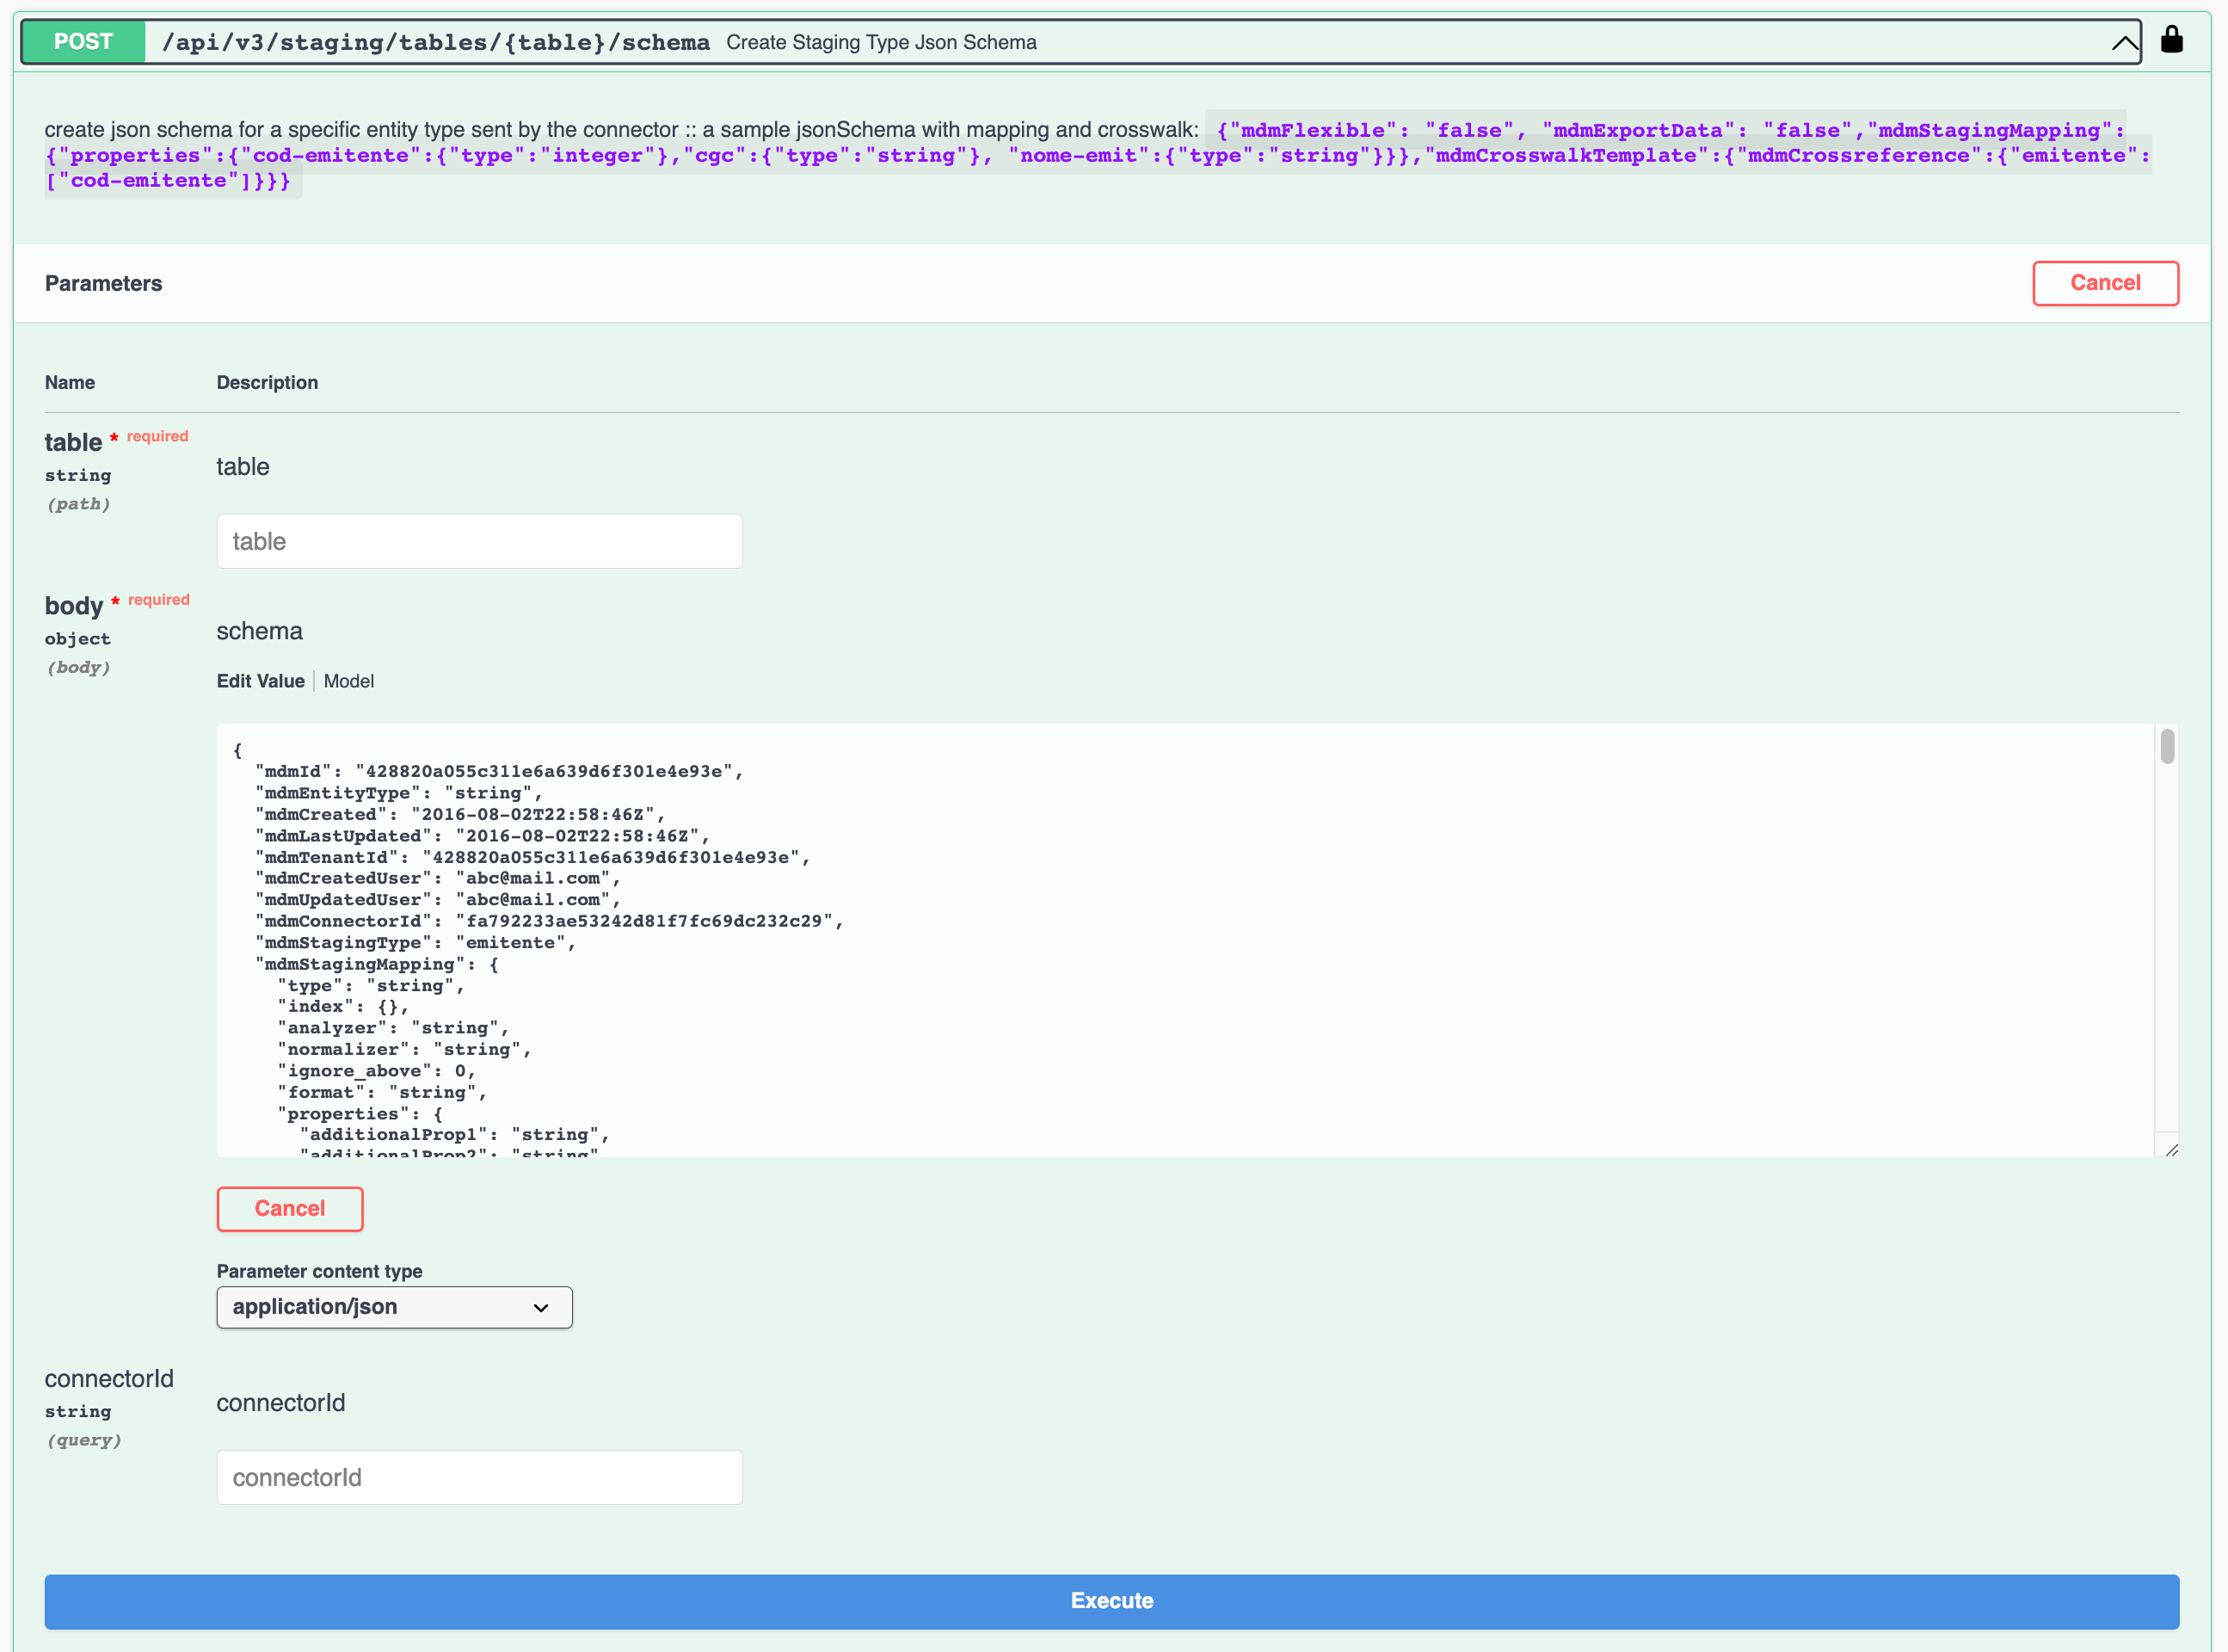Click the connectorId query input field
This screenshot has height=1652, width=2228.
click(481, 1475)
